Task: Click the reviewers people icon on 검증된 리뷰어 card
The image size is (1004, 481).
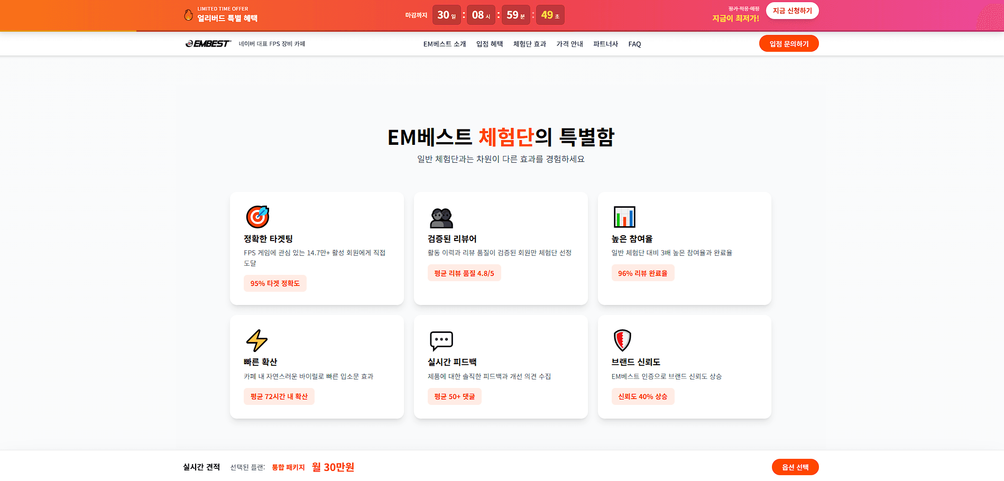Action: coord(441,217)
